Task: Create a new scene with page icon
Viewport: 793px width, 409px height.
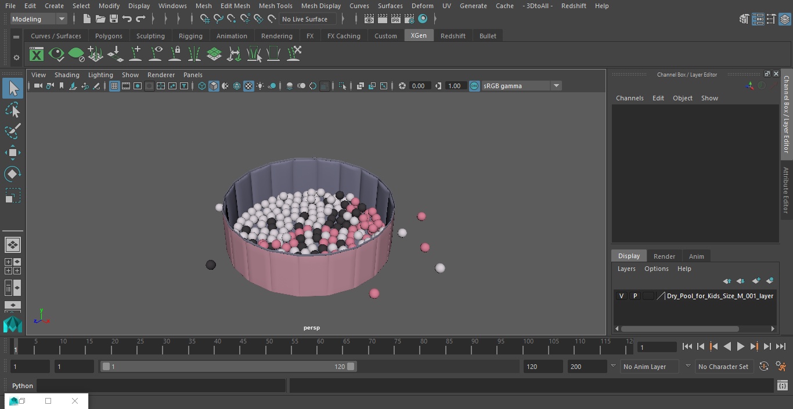Action: point(86,19)
